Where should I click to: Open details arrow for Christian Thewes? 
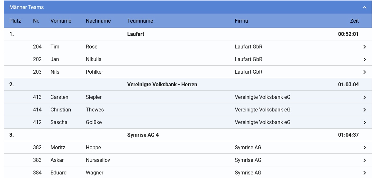click(364, 110)
